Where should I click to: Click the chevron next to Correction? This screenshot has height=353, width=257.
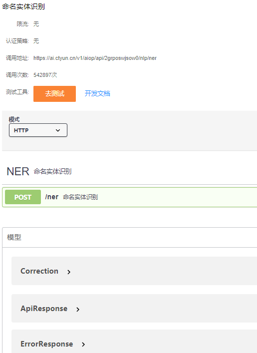click(69, 272)
